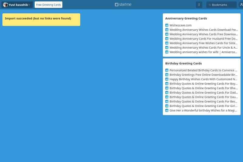243x162 pixels.
Task: Open Birthday Quotes Greeting Cards For Bes... link
Action: click(x=203, y=102)
